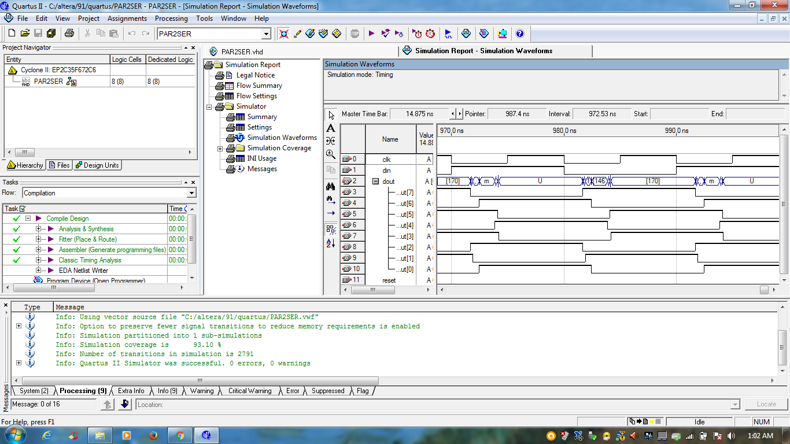Image resolution: width=790 pixels, height=444 pixels.
Task: Click the Sort A-Z waveform icon
Action: pyautogui.click(x=331, y=243)
